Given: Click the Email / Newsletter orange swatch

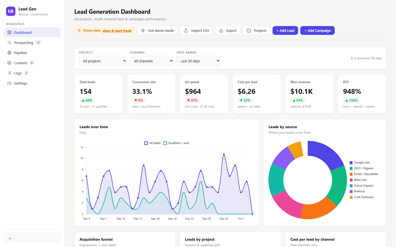Looking at the screenshot, I should 351,174.
